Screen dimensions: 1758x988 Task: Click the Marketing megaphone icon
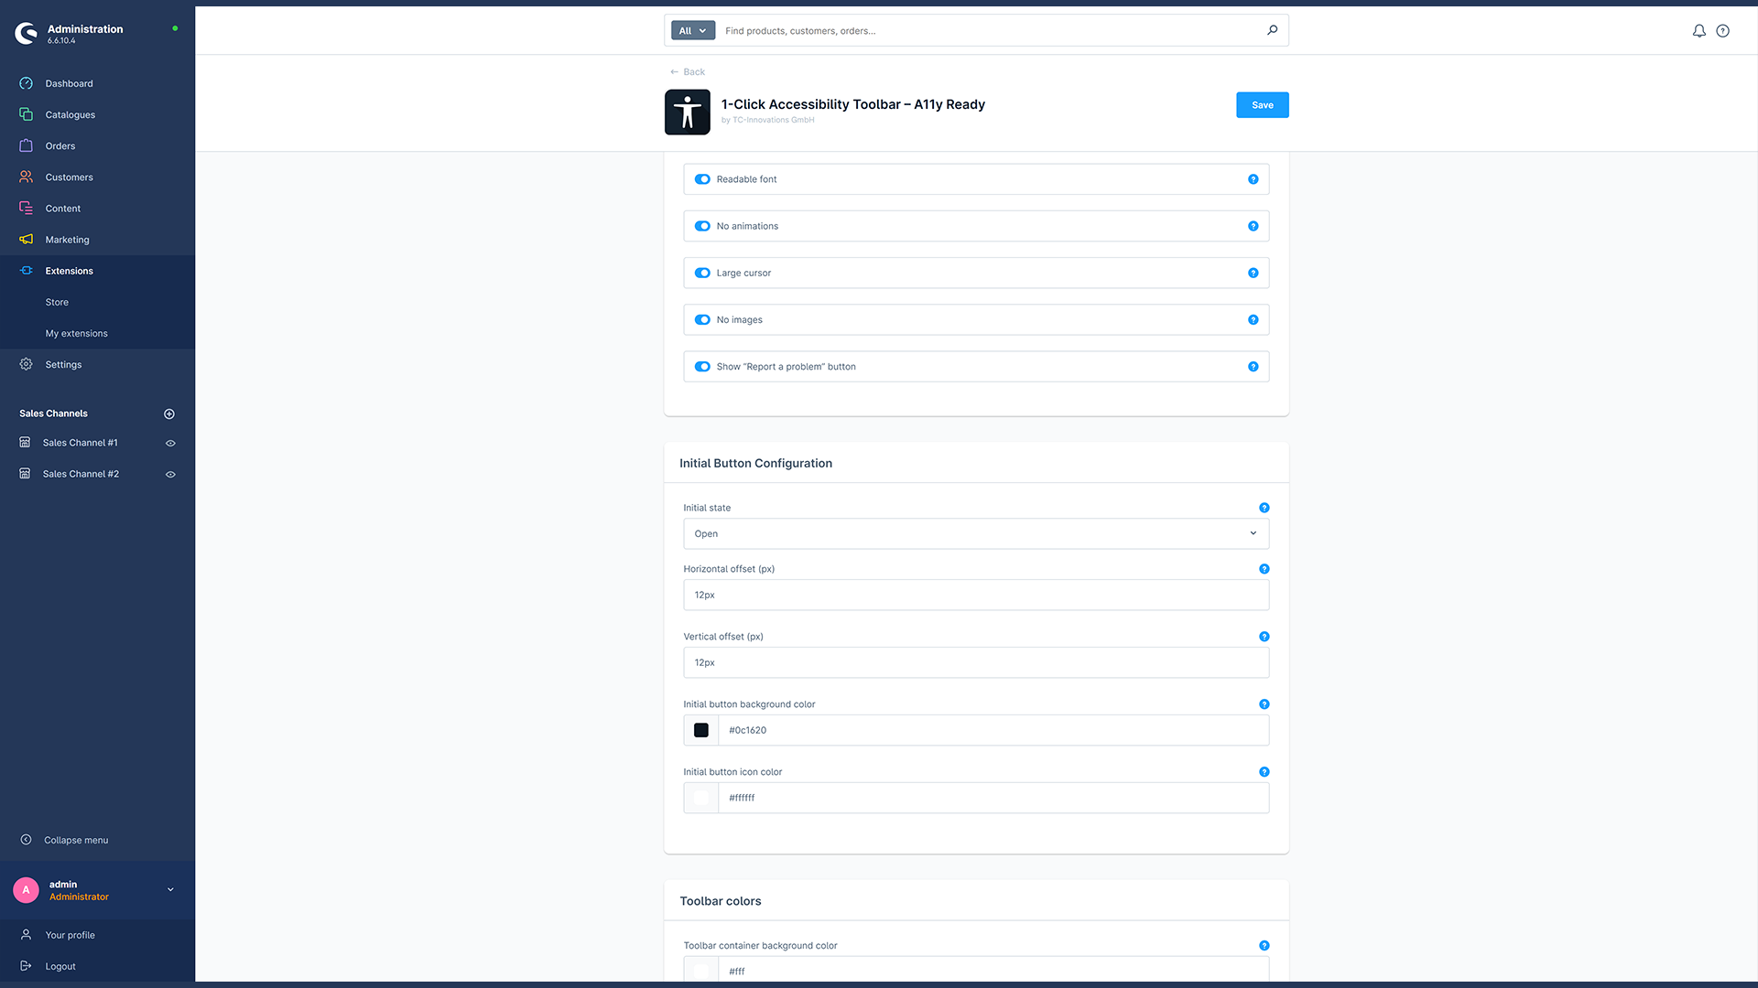click(x=26, y=239)
